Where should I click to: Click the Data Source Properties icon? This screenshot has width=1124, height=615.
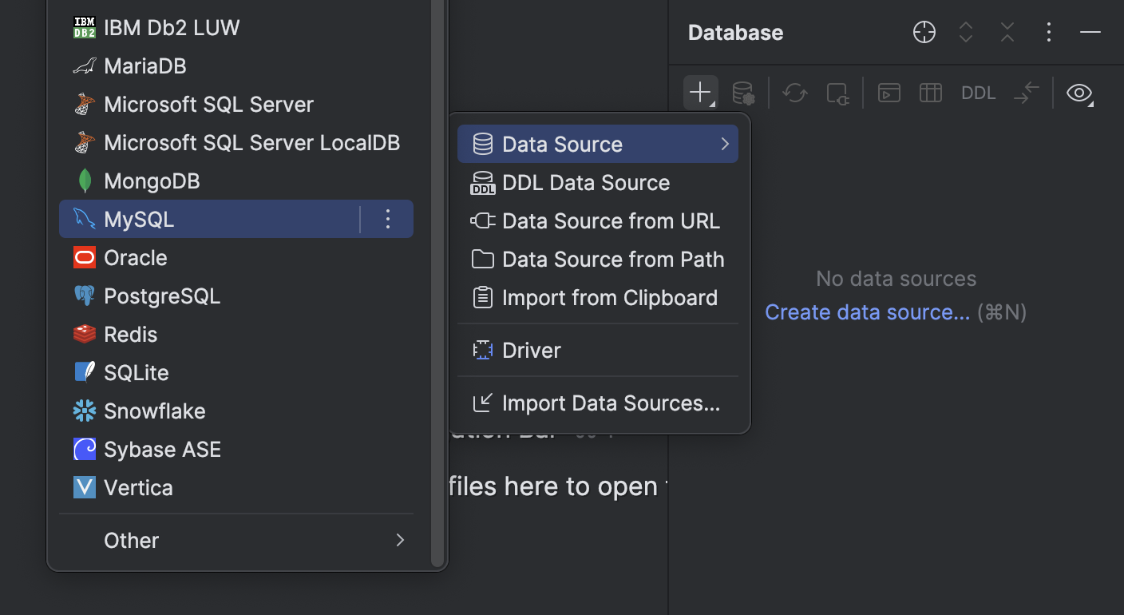[743, 93]
